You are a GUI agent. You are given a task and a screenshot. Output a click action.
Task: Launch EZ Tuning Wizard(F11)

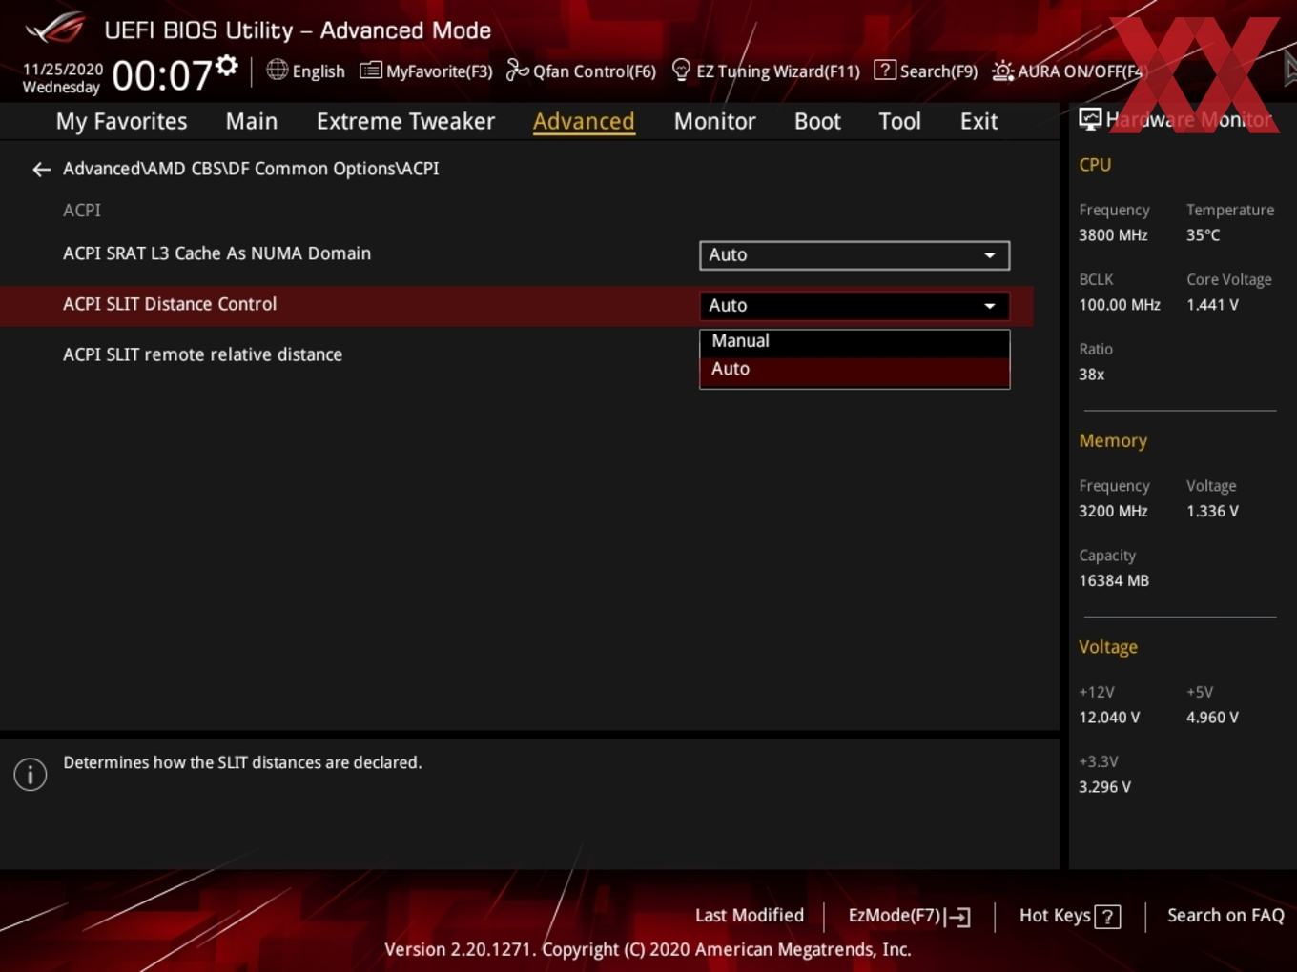tap(766, 71)
